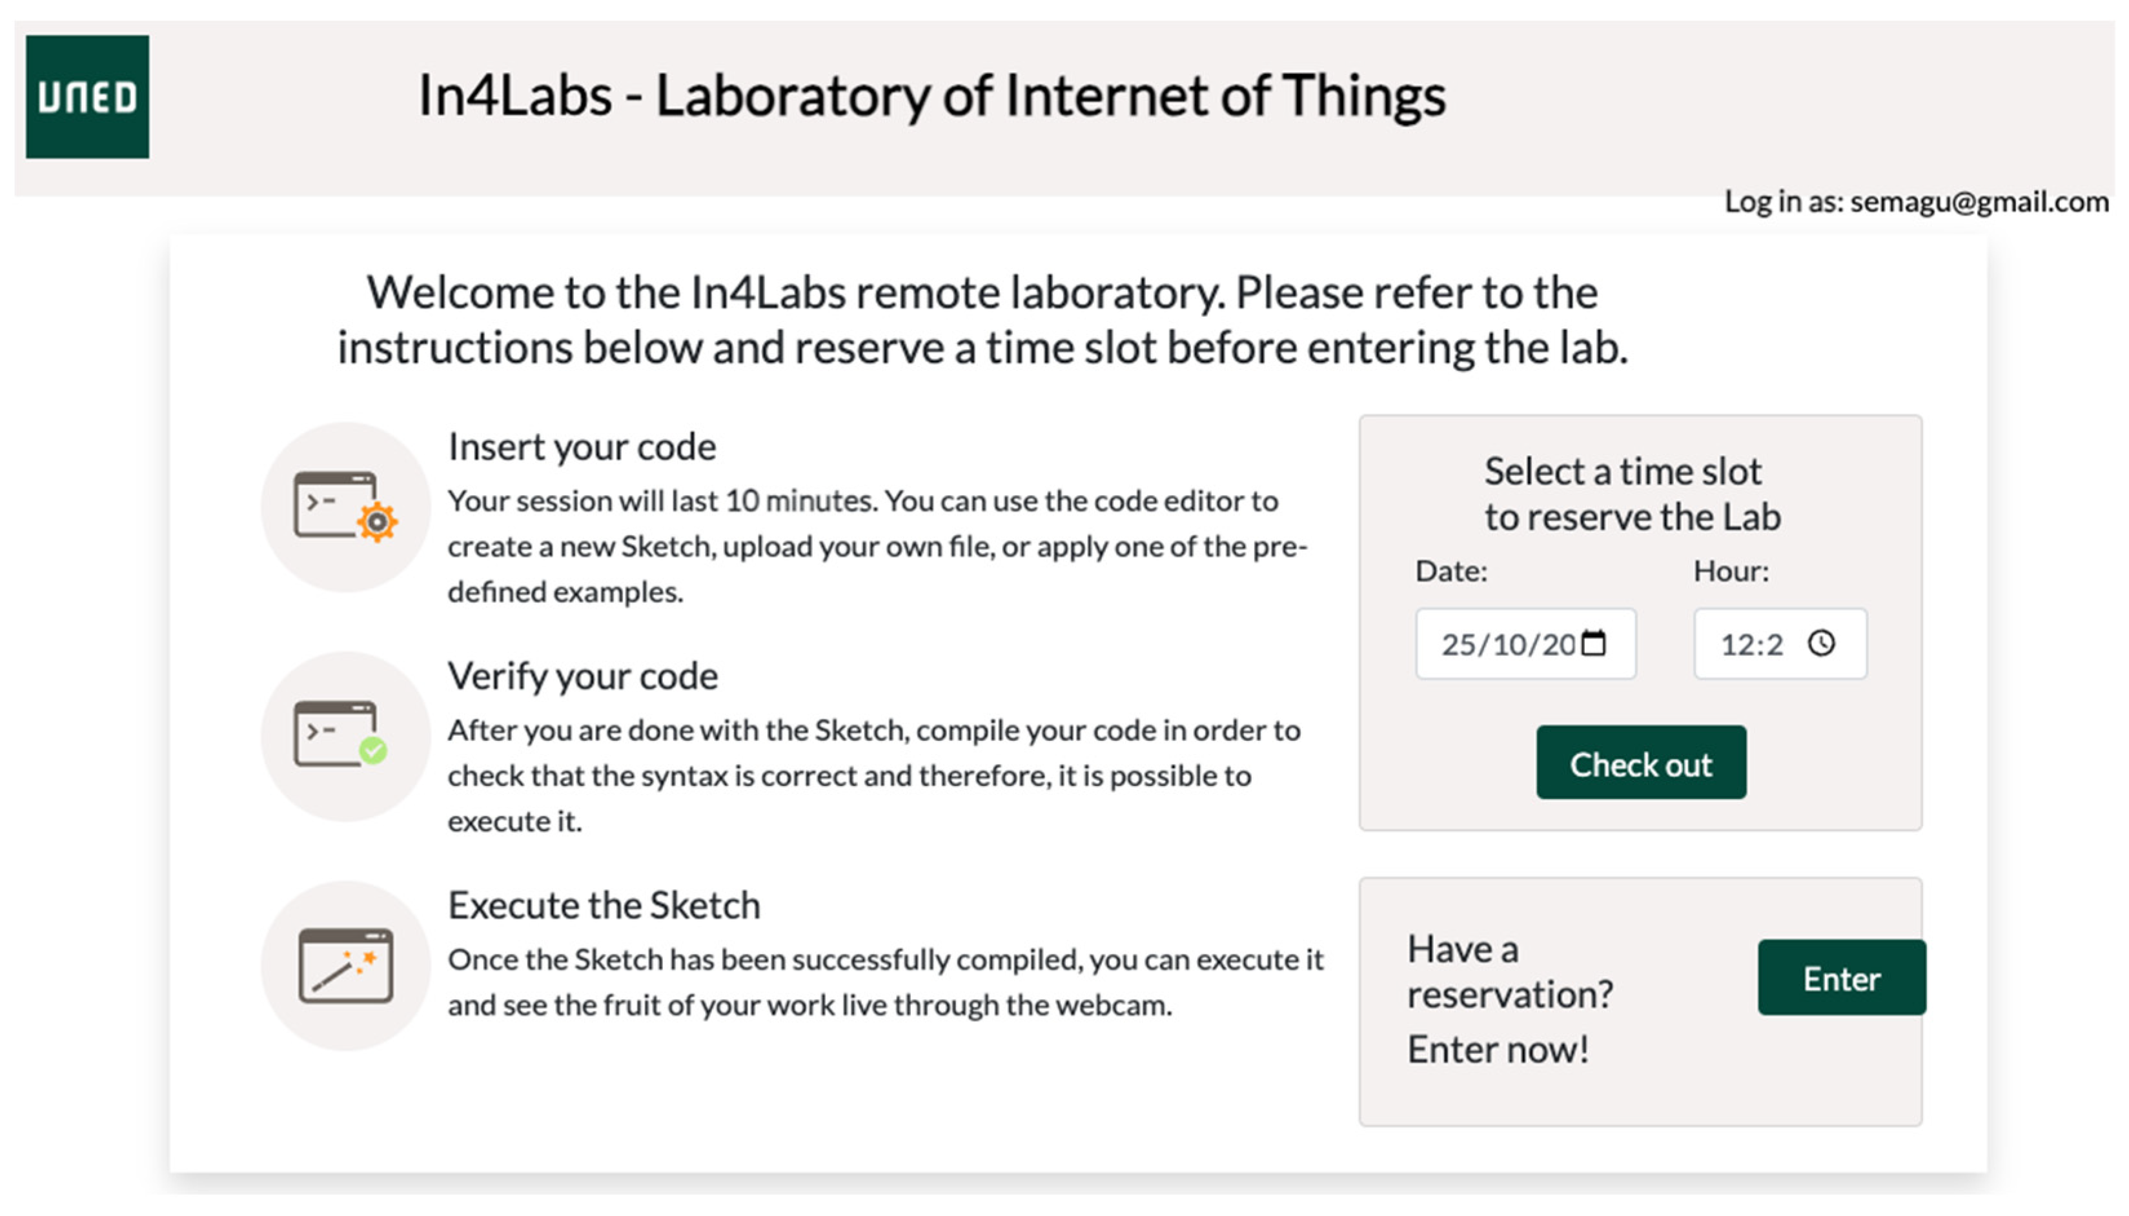
Task: Click the "Hour:" label
Action: pyautogui.click(x=1731, y=571)
